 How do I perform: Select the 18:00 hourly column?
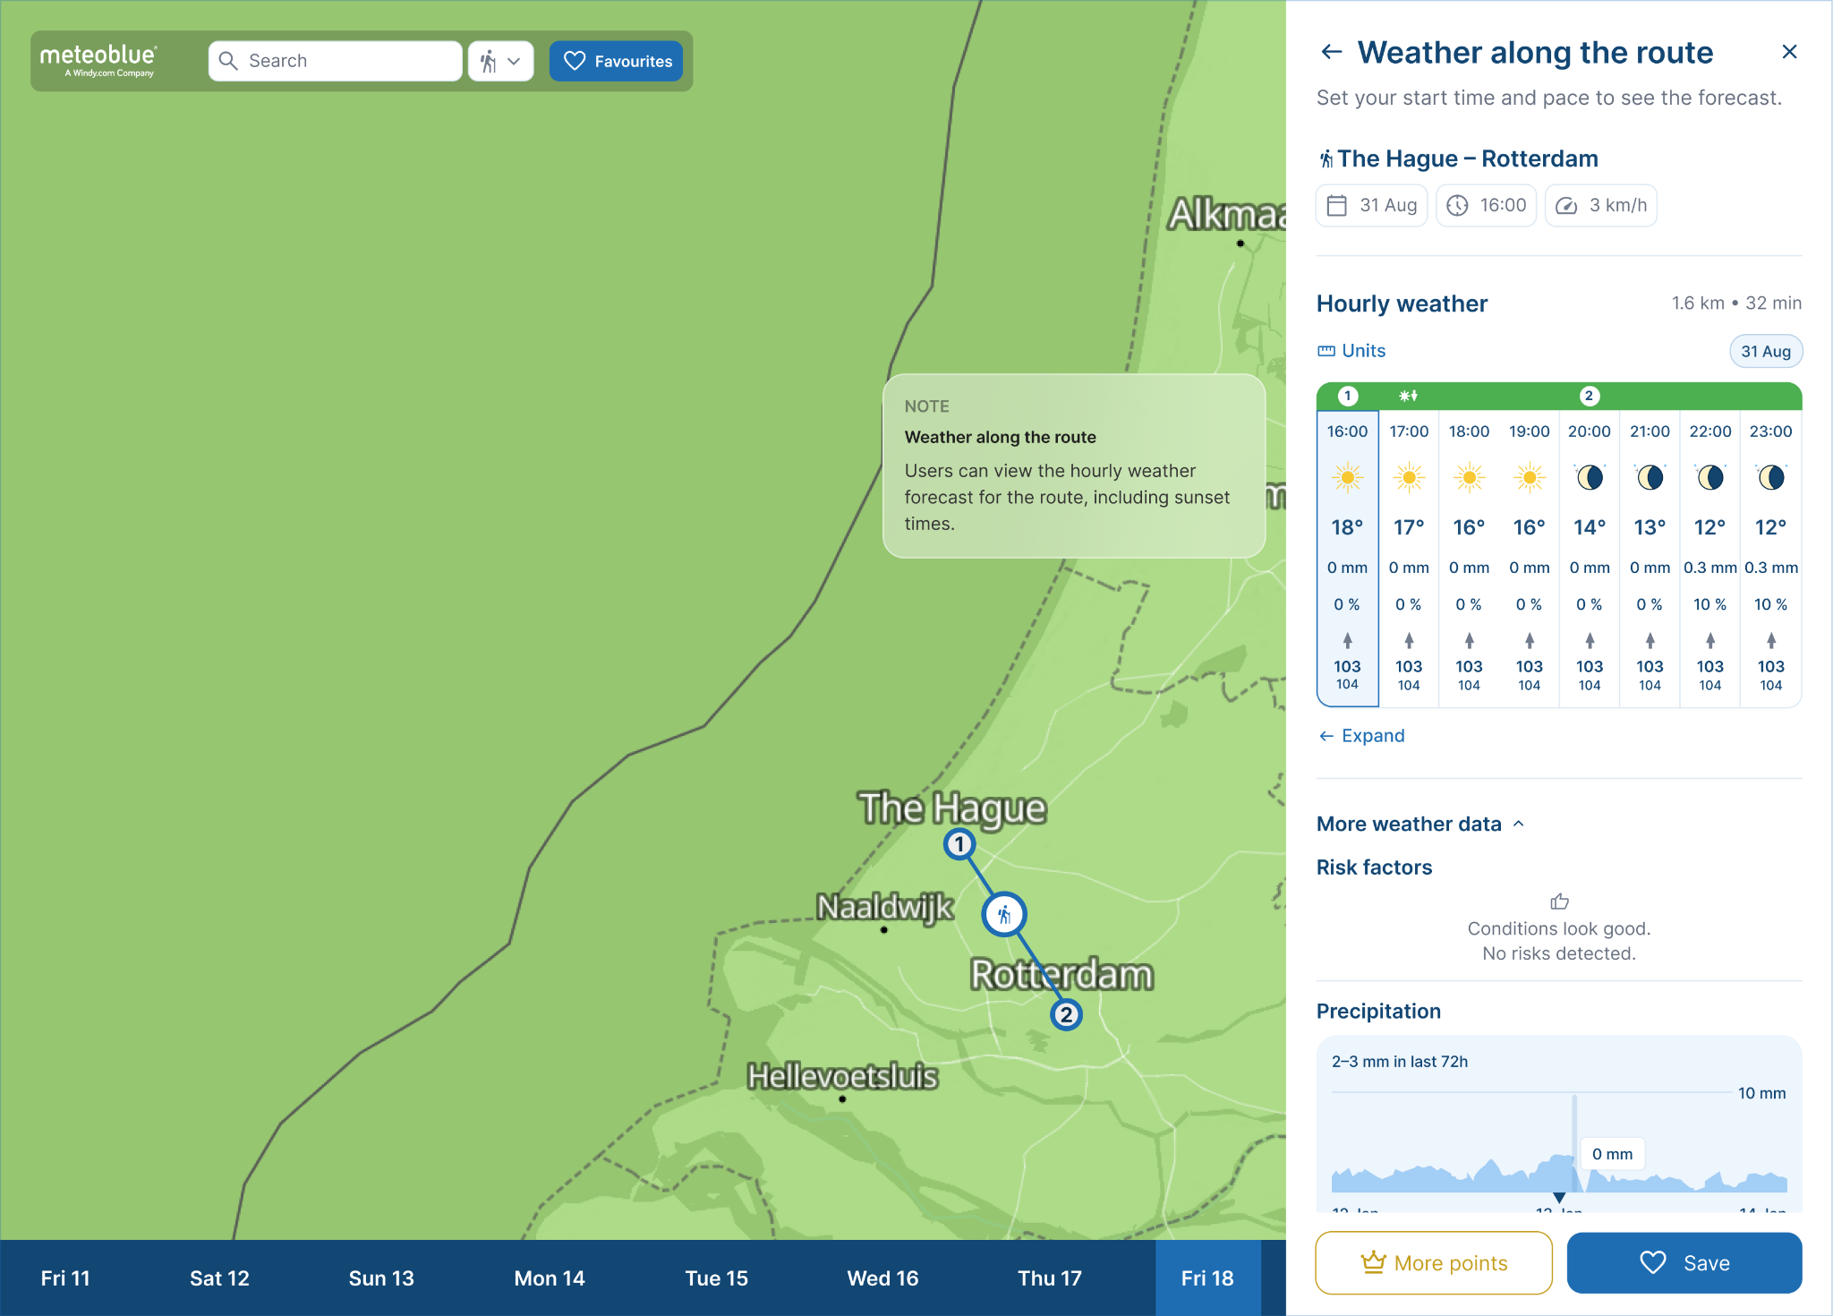pyautogui.click(x=1469, y=559)
